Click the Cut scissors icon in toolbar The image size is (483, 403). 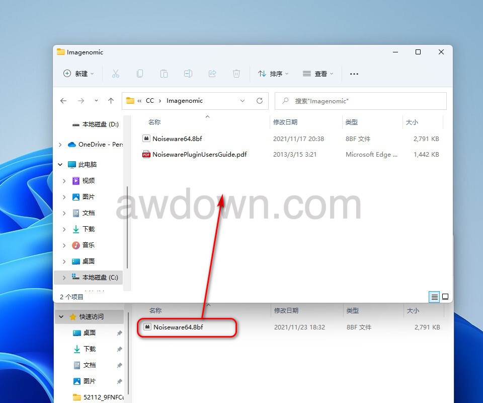116,74
